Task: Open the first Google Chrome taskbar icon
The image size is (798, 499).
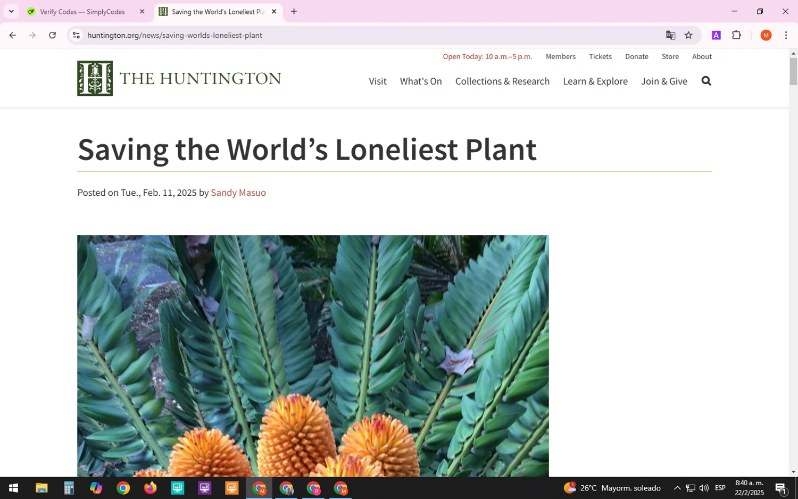Action: click(x=123, y=488)
